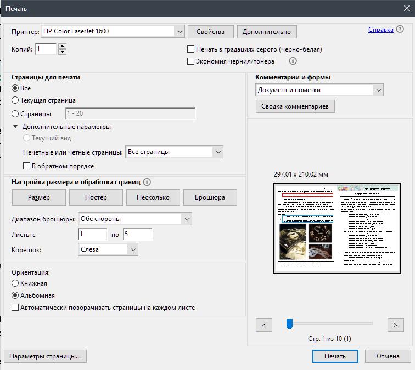
Task: Open the Принтер dropdown list
Action: point(180,31)
